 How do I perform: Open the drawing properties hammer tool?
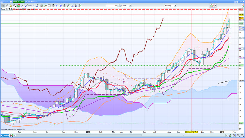53,6
